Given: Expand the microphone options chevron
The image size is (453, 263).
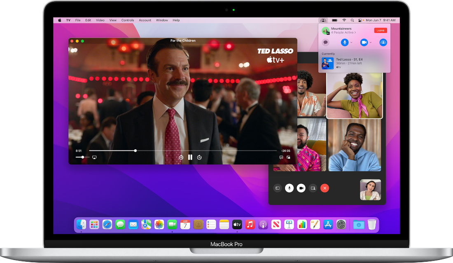Looking at the screenshot, I should 351,42.
